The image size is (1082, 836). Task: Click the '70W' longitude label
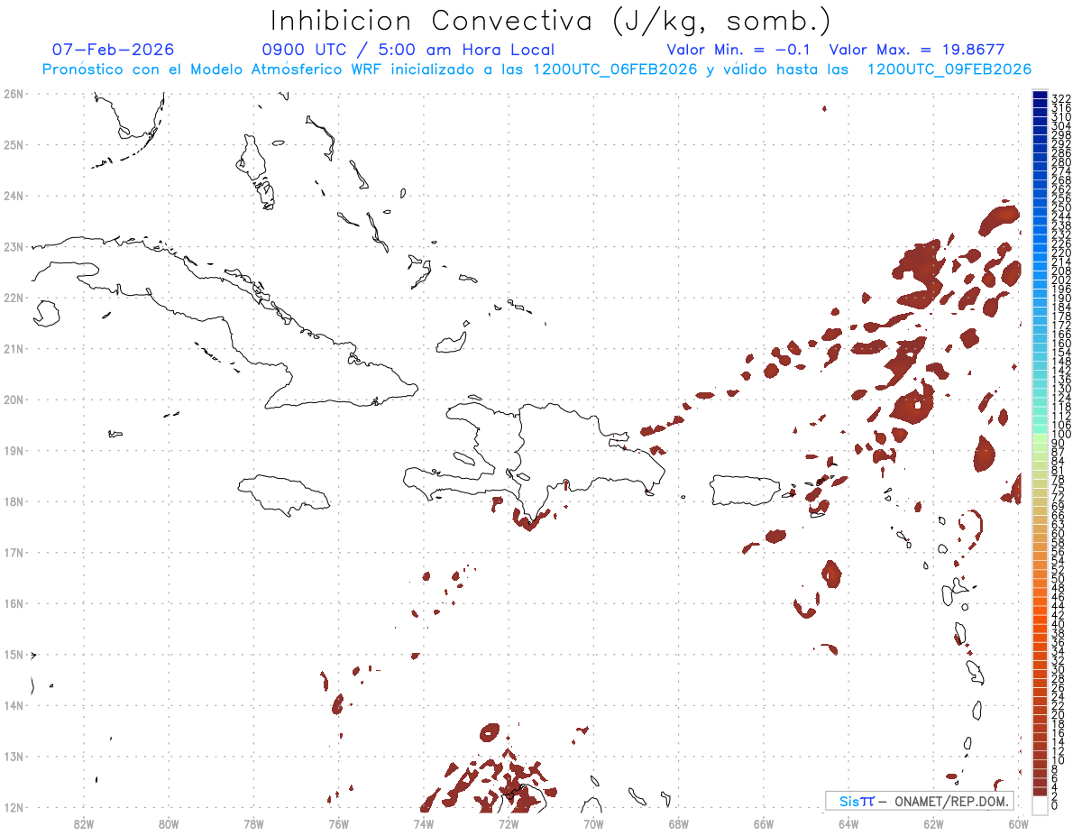[x=593, y=823]
